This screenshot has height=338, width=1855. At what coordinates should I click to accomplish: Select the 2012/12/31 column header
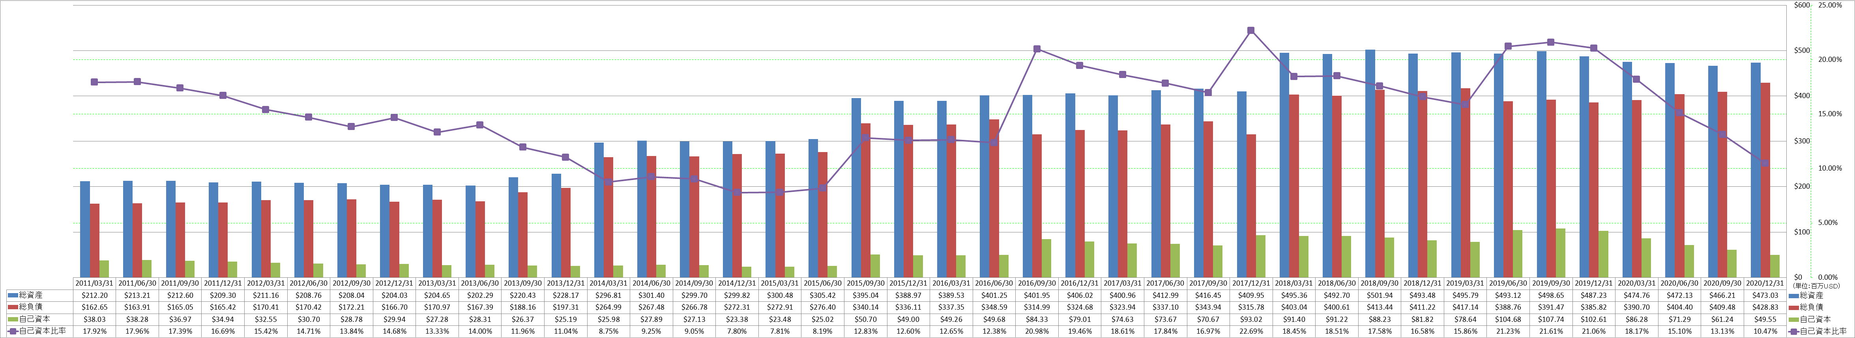(395, 283)
